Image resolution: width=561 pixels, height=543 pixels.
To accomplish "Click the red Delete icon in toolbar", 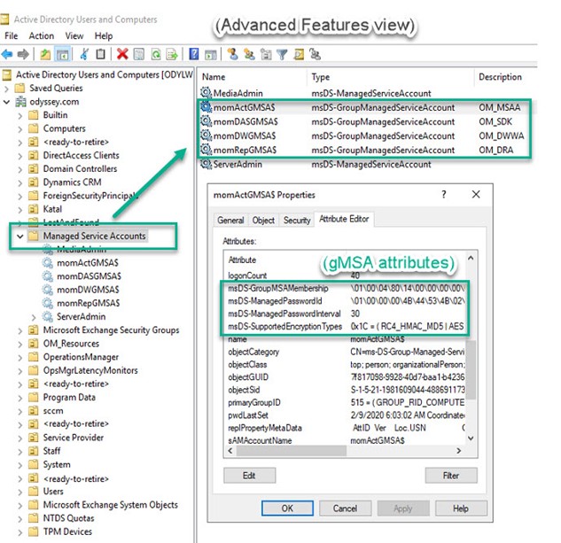I will (122, 54).
